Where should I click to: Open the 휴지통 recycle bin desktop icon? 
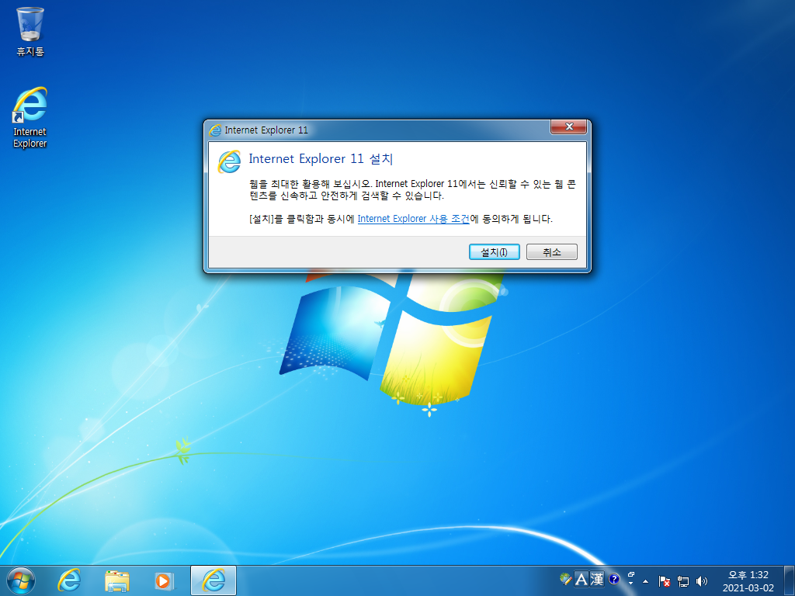point(30,31)
